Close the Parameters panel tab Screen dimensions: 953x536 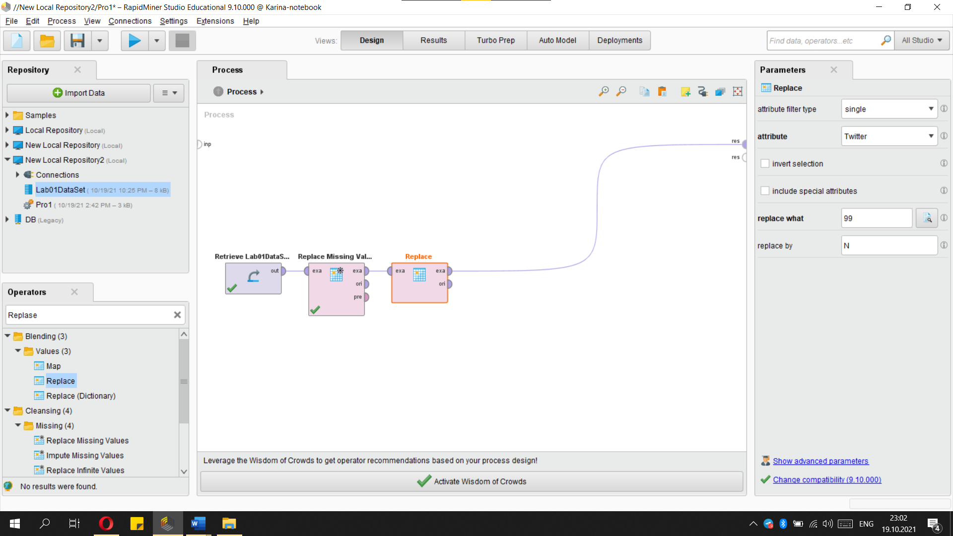[834, 69]
